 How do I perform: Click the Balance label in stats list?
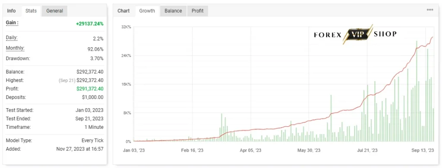point(15,72)
